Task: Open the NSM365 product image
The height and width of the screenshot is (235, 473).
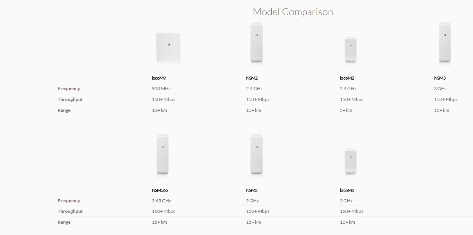Action: click(x=162, y=155)
